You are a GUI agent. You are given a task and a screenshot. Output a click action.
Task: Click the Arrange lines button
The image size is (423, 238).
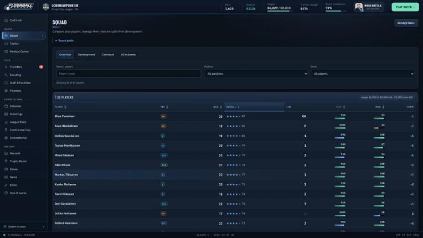pos(406,23)
